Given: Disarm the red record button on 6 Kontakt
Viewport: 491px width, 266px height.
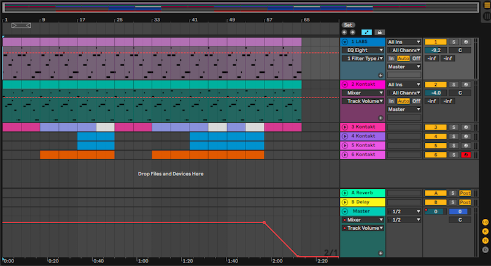Looking at the screenshot, I should click(466, 155).
